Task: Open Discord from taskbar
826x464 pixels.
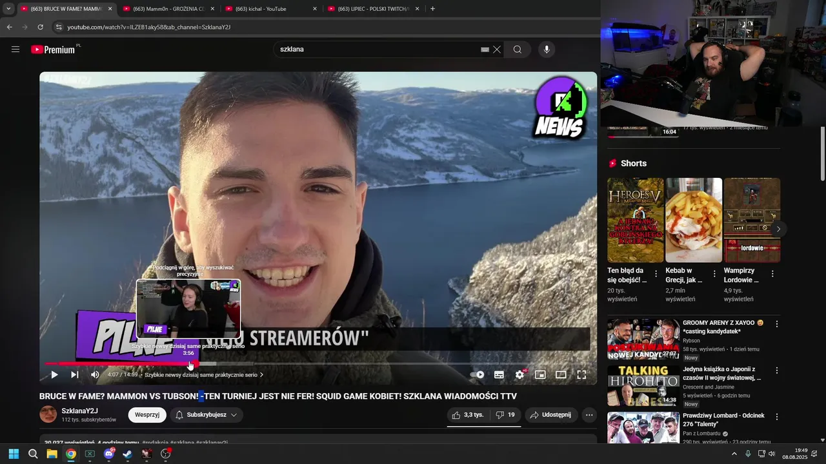Action: 109,454
